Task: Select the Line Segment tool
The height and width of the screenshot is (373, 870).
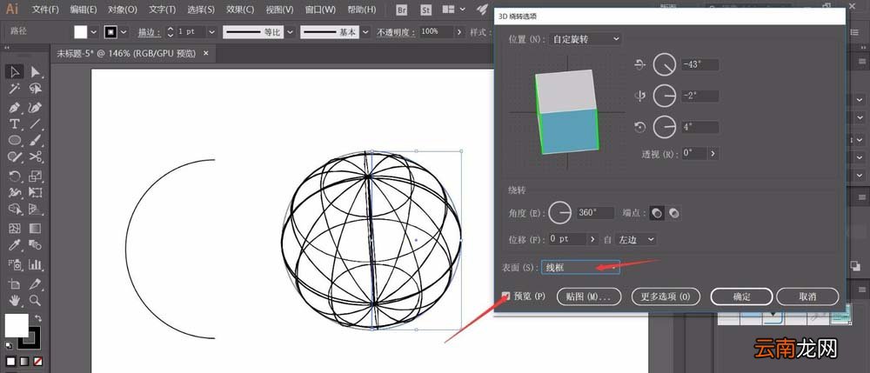Action: [36, 123]
